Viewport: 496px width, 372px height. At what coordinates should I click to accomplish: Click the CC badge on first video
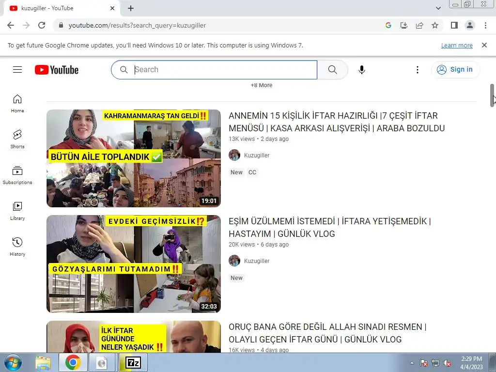pos(252,172)
